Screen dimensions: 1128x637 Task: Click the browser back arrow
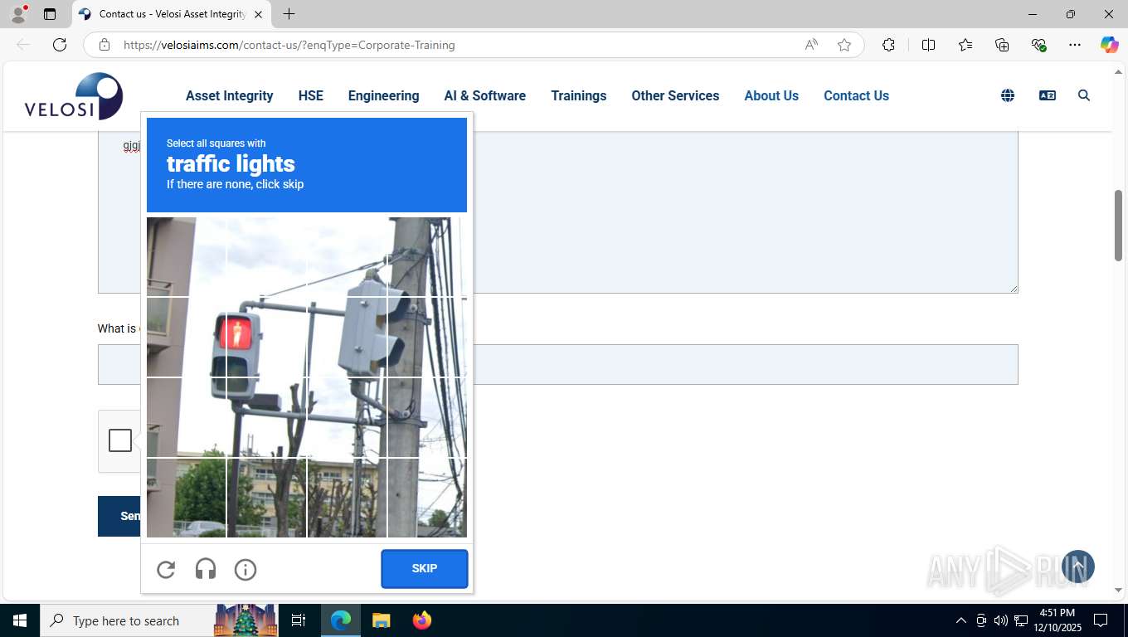coord(23,45)
